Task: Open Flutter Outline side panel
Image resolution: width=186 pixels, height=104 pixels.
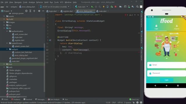Action: [142, 37]
